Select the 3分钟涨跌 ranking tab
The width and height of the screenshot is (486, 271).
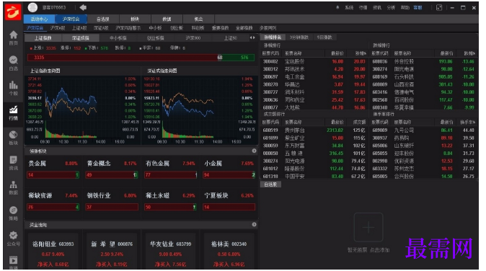[299, 37]
